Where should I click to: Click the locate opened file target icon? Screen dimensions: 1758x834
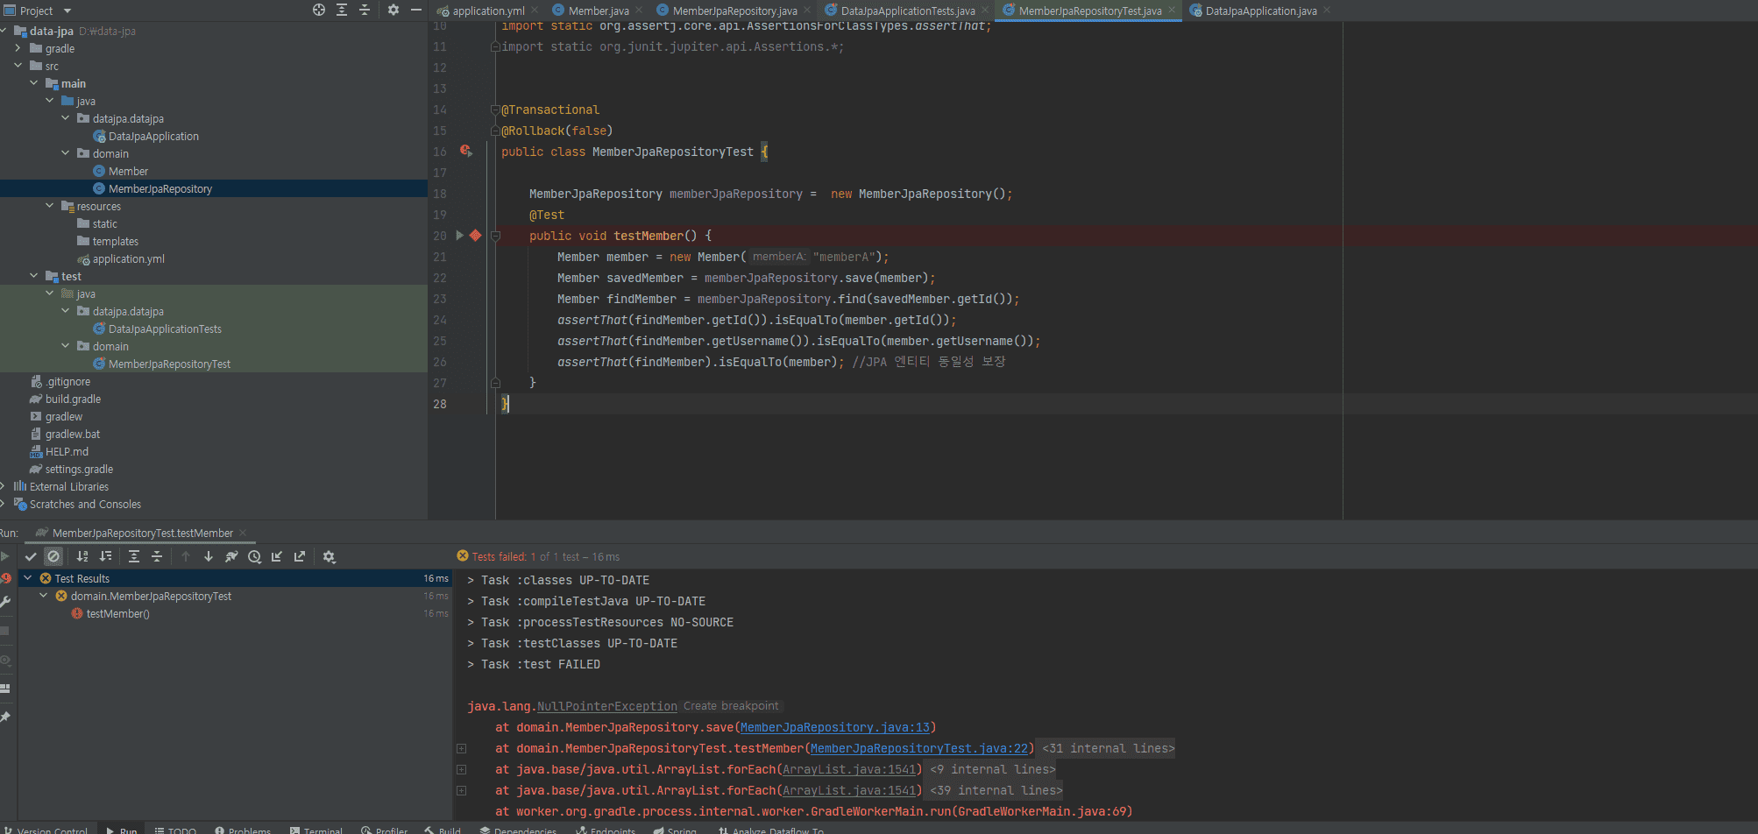tap(319, 10)
